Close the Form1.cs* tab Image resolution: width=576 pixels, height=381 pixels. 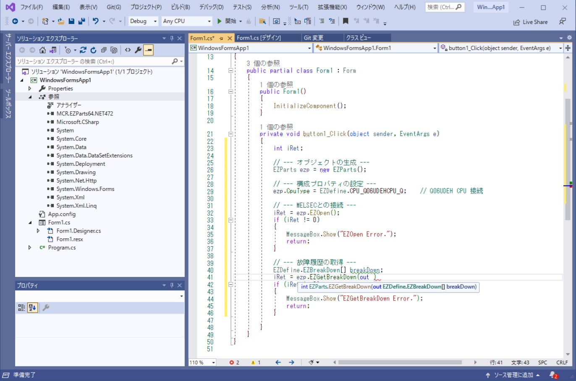[230, 38]
